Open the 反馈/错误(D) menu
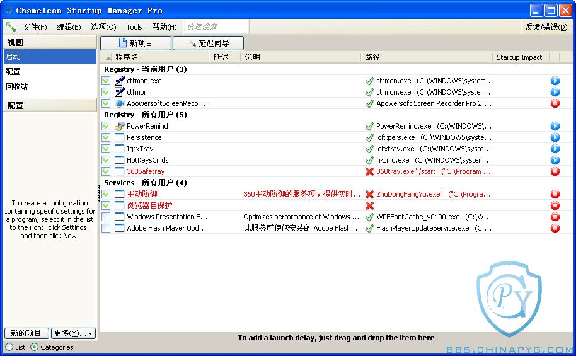 point(546,27)
